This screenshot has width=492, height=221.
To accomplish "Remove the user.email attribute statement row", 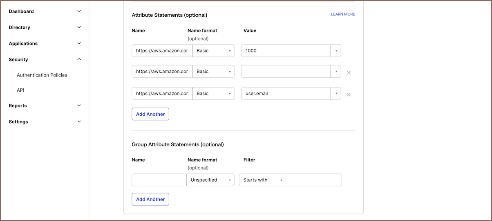I will tap(349, 95).
